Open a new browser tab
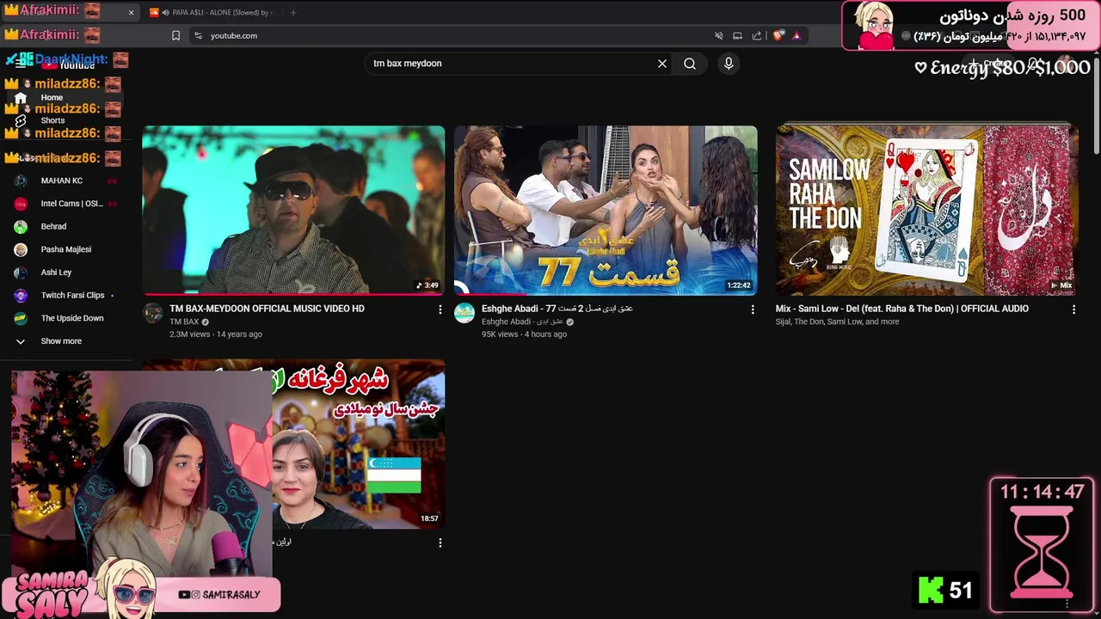The image size is (1101, 619). point(293,13)
